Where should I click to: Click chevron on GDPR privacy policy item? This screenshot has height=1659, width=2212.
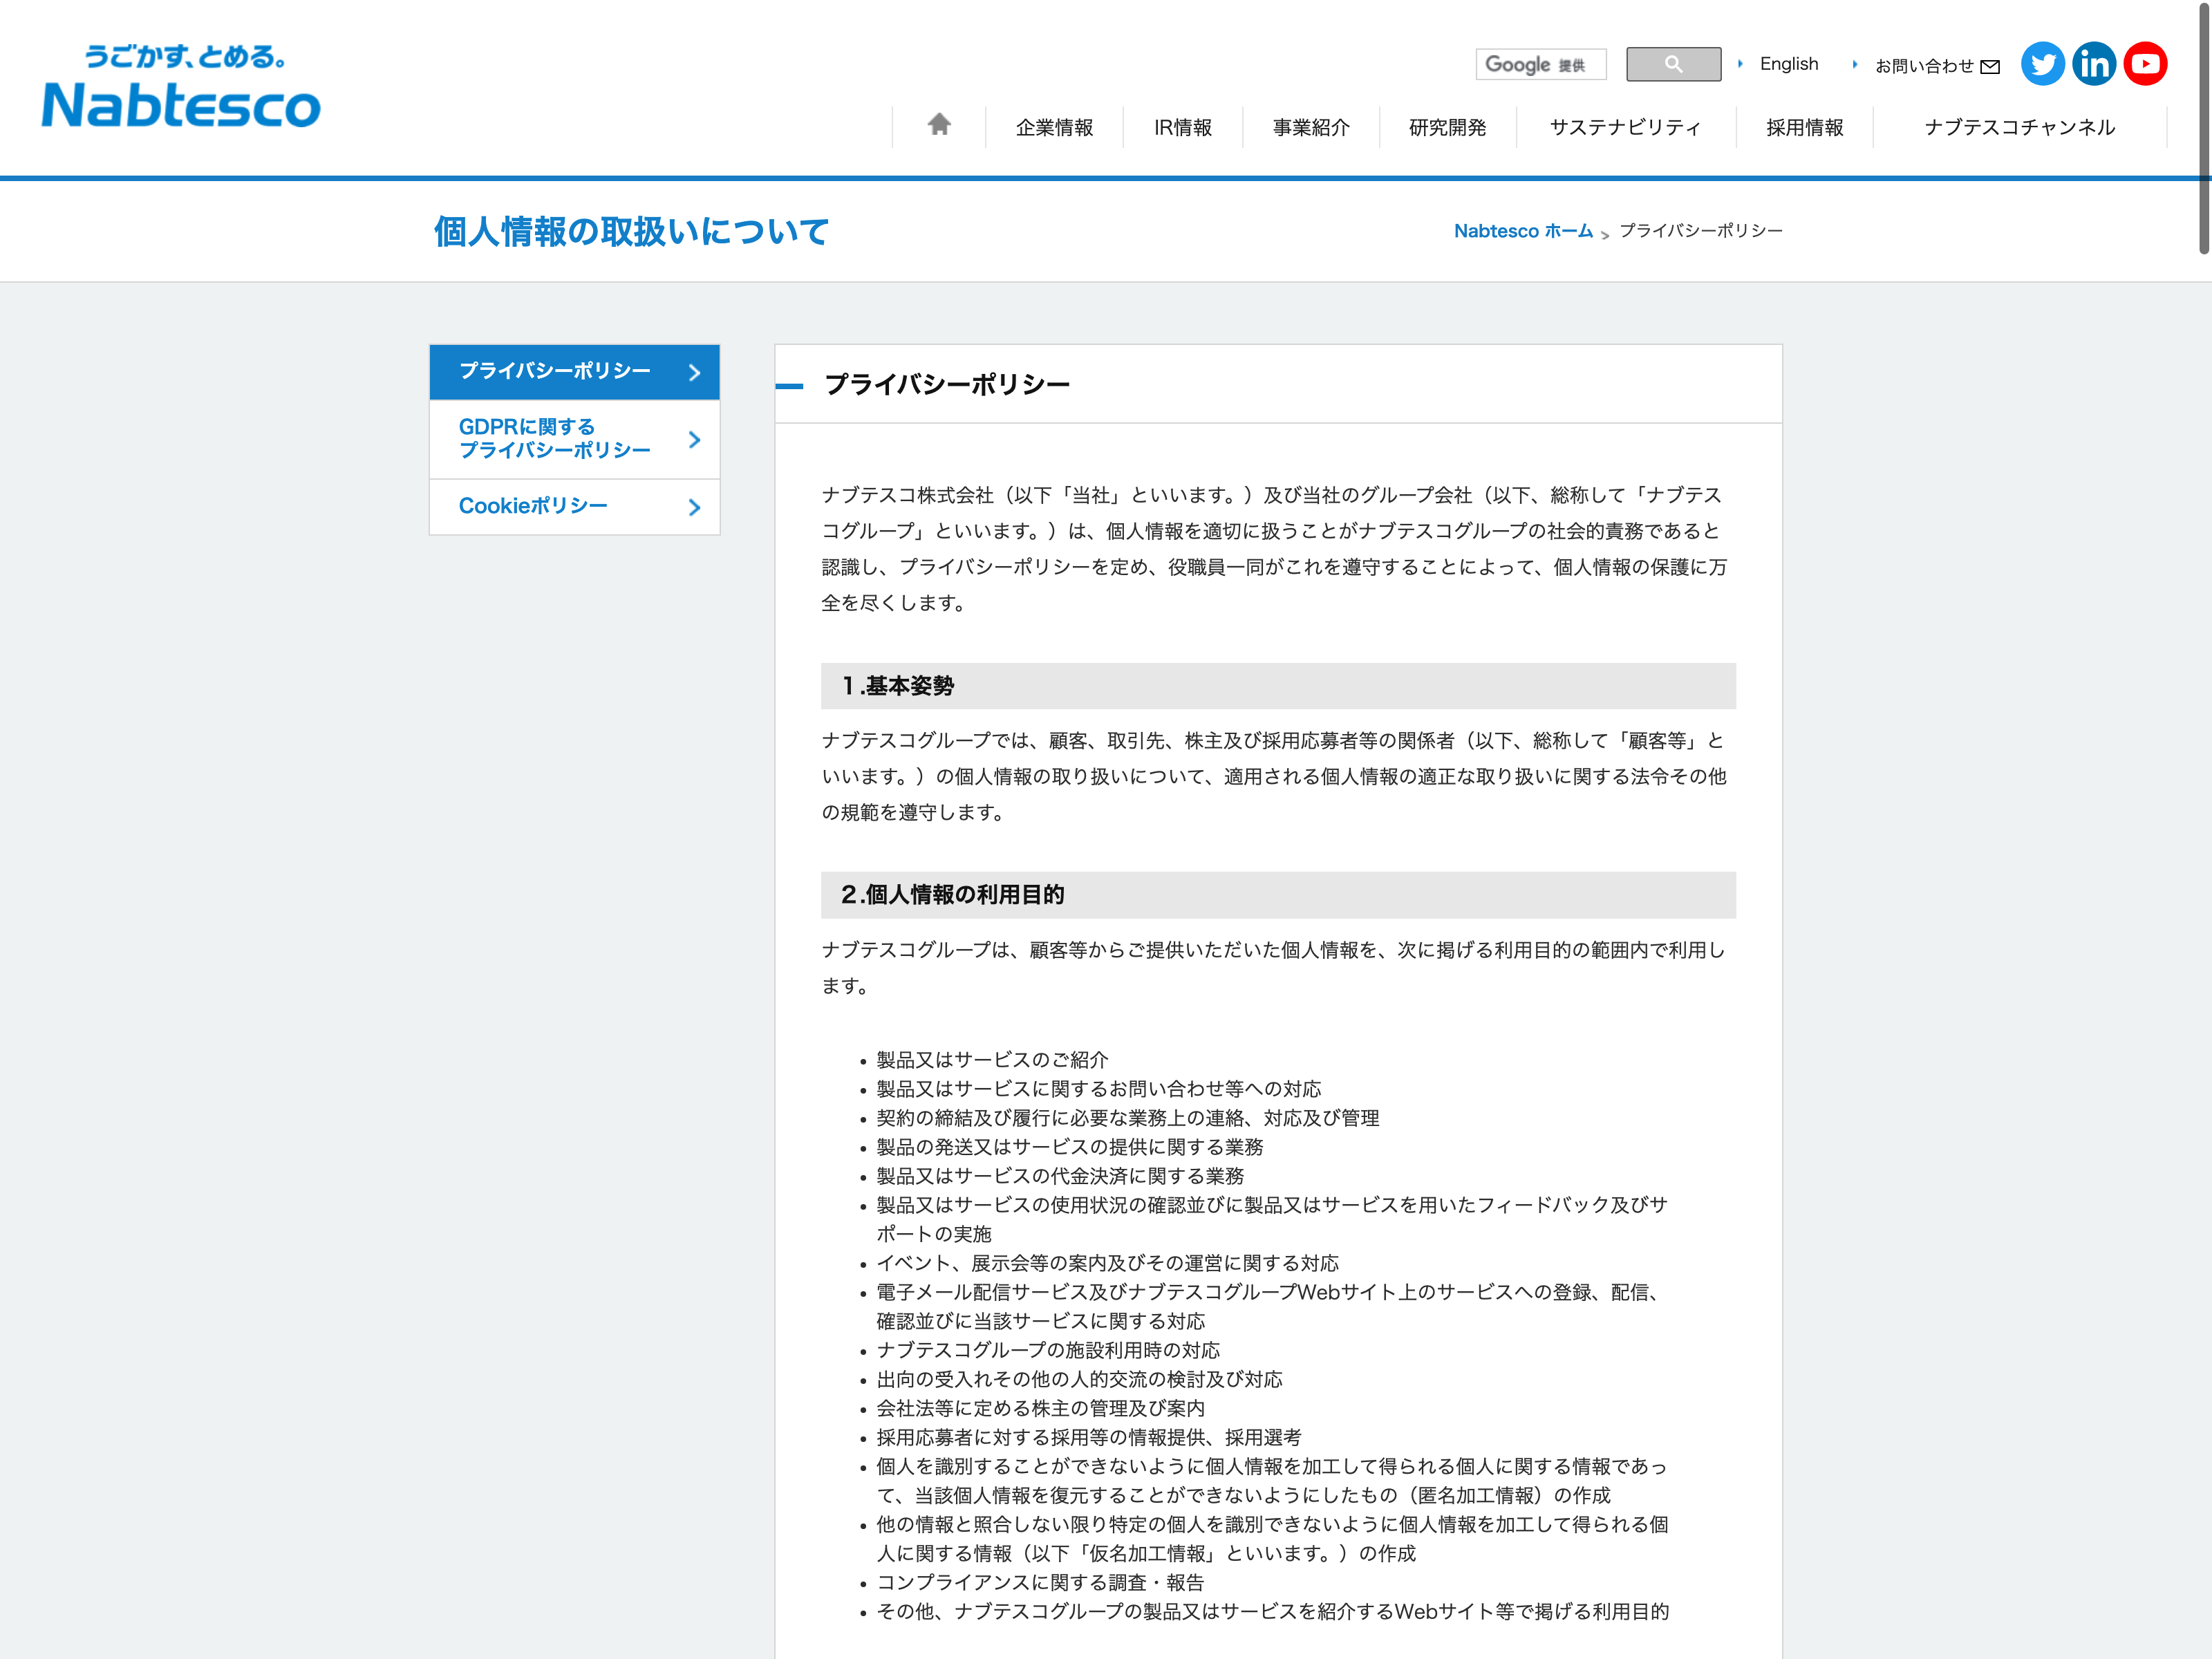(694, 439)
